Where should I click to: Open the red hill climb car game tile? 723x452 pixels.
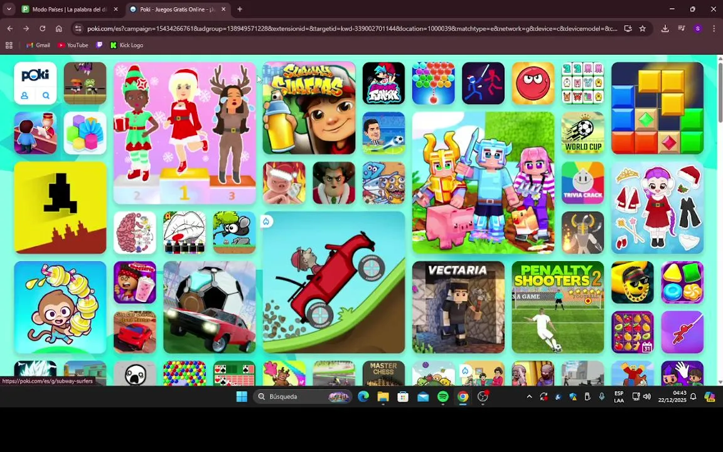click(334, 282)
